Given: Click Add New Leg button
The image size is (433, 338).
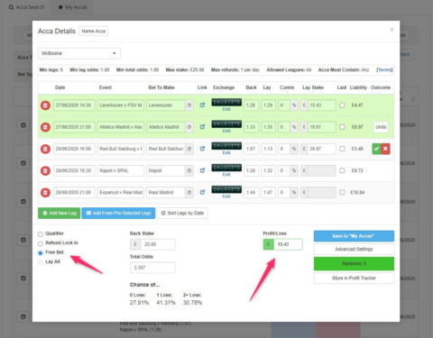Looking at the screenshot, I should (60, 213).
